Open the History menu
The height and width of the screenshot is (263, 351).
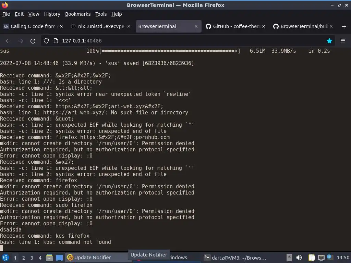click(52, 14)
